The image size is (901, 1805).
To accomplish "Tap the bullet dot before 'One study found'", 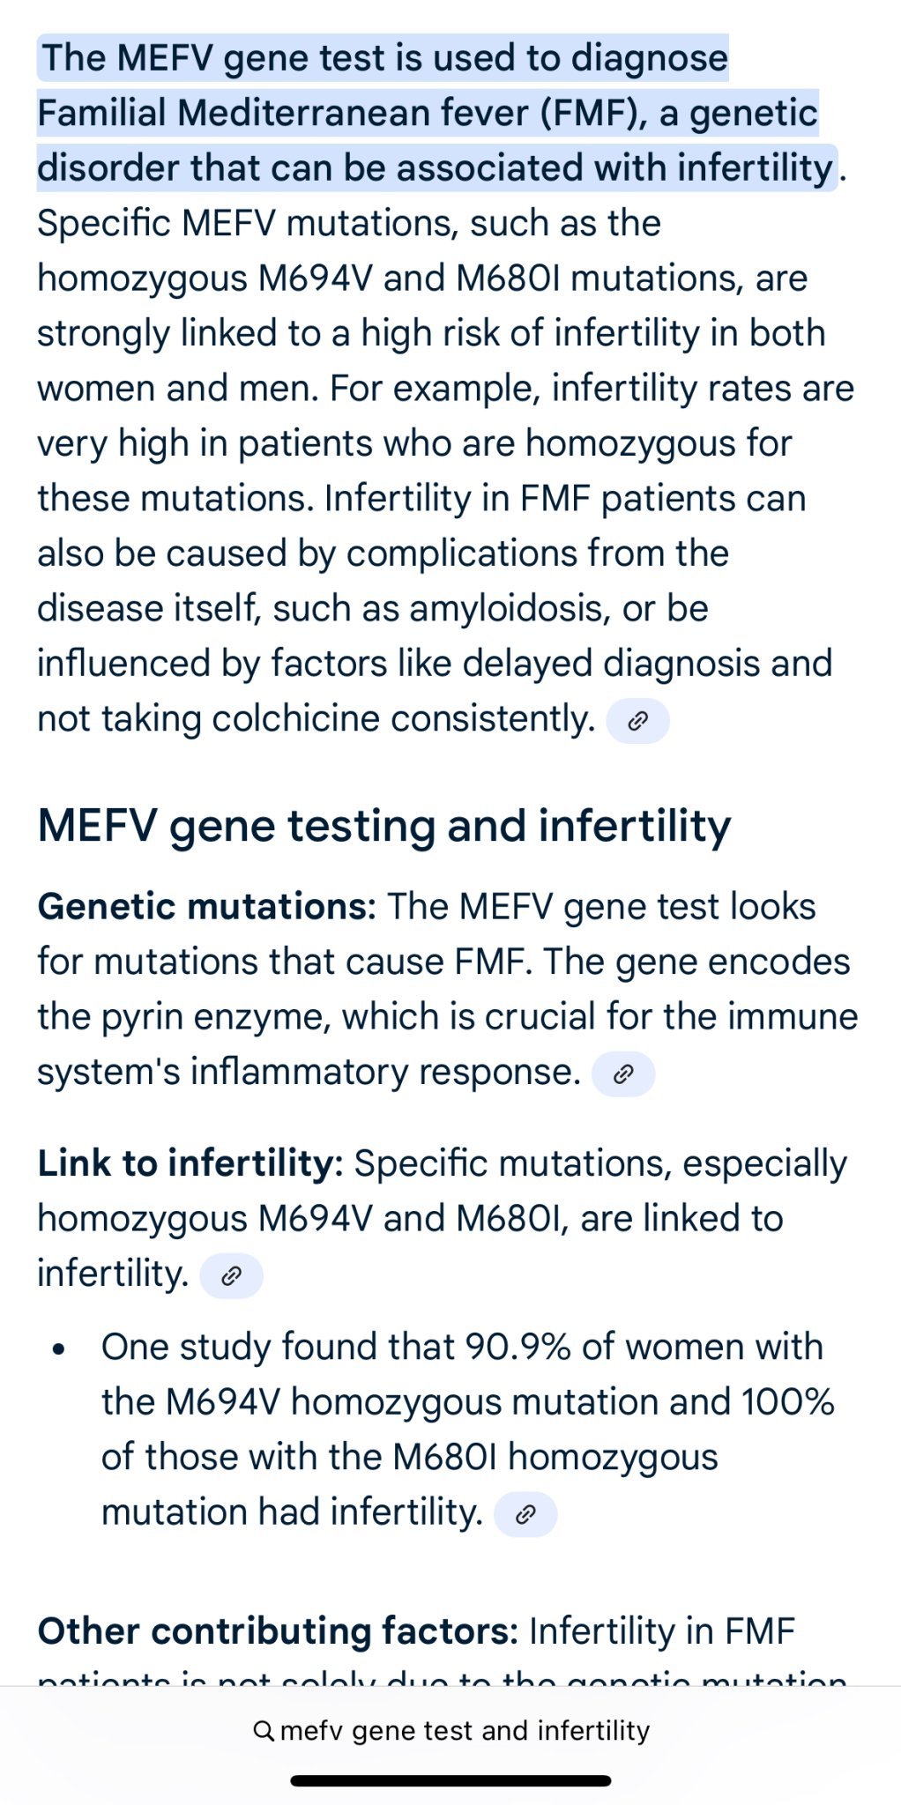I will coord(59,1349).
